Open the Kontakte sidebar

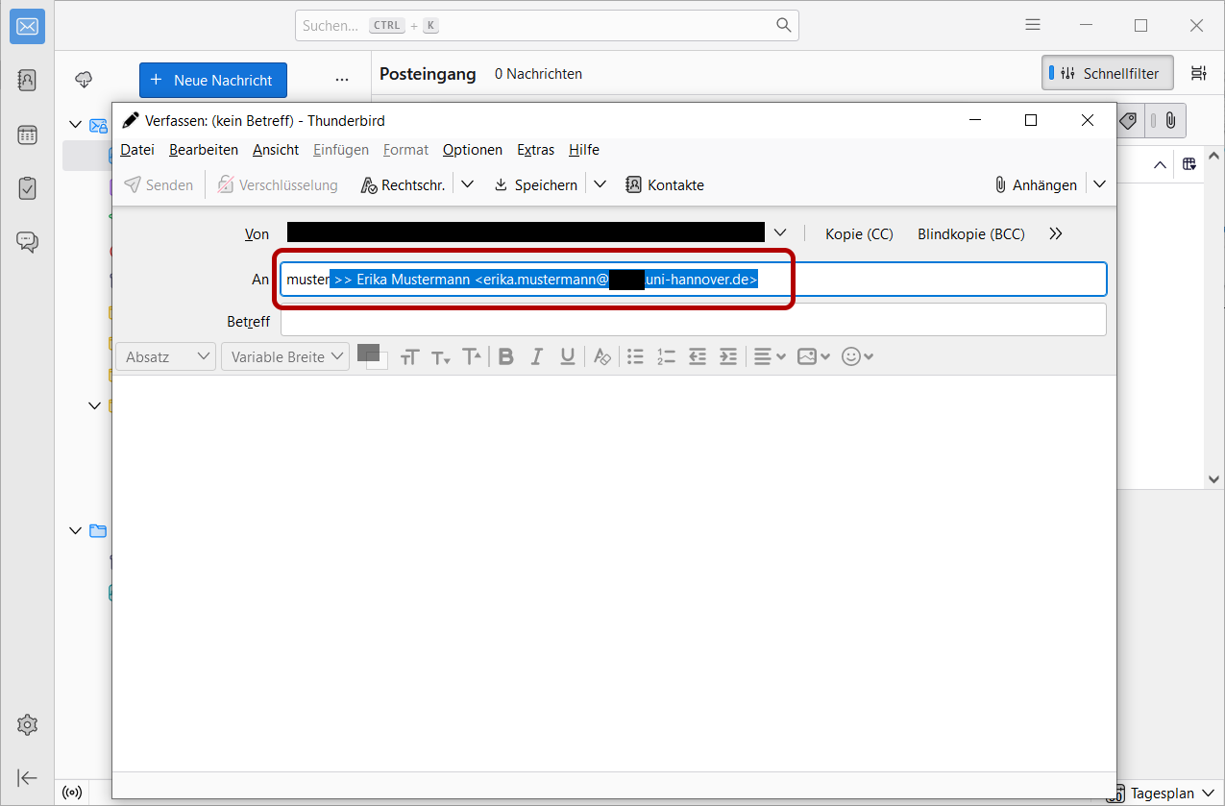click(665, 184)
